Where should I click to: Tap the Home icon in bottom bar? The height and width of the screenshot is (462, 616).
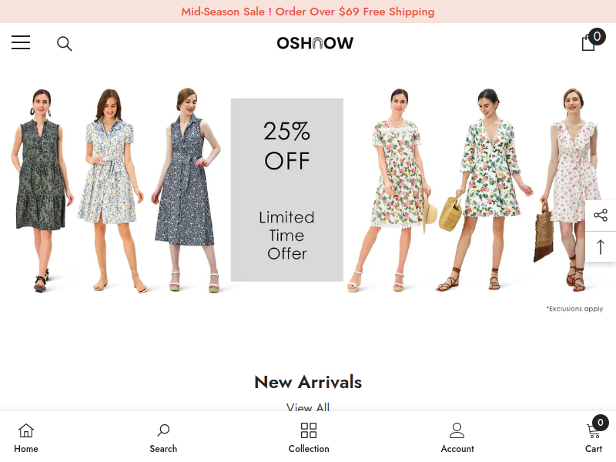[x=26, y=437]
